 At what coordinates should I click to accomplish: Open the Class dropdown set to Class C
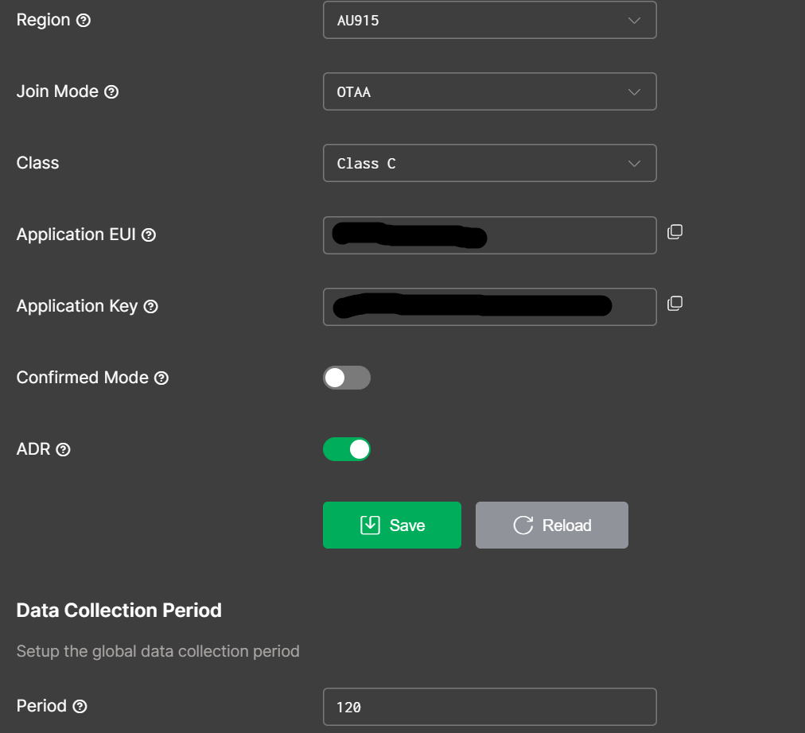coord(489,163)
